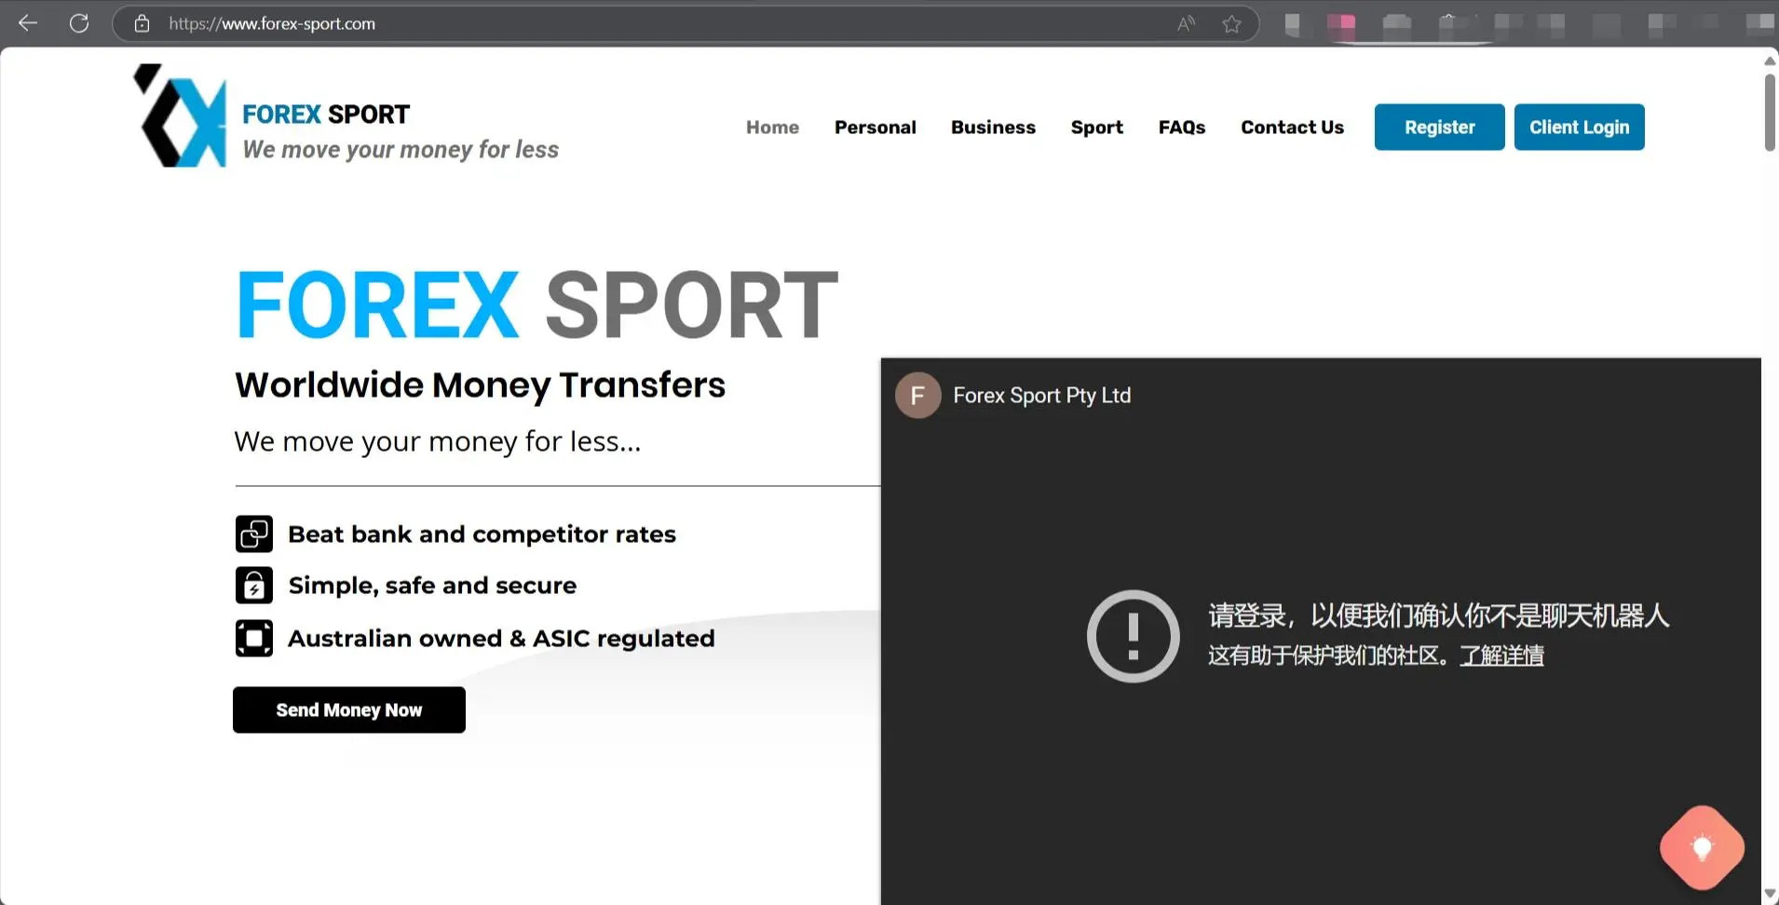The image size is (1779, 905).
Task: Click 'Simple, safe and secure' text
Action: (x=432, y=586)
